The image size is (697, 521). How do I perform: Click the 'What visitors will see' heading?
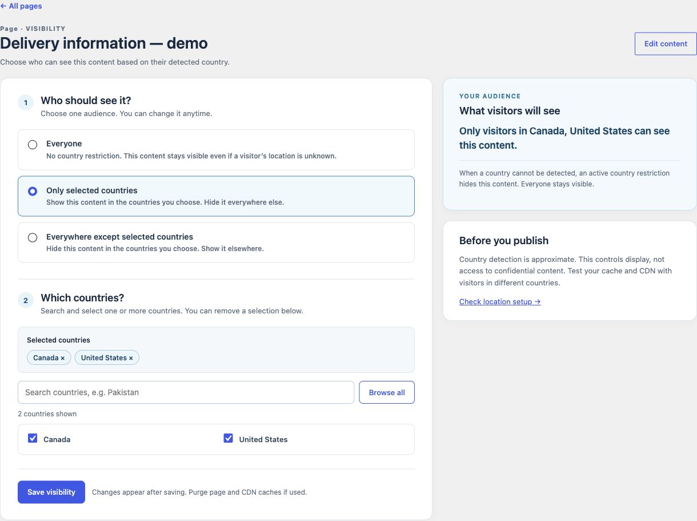[510, 111]
